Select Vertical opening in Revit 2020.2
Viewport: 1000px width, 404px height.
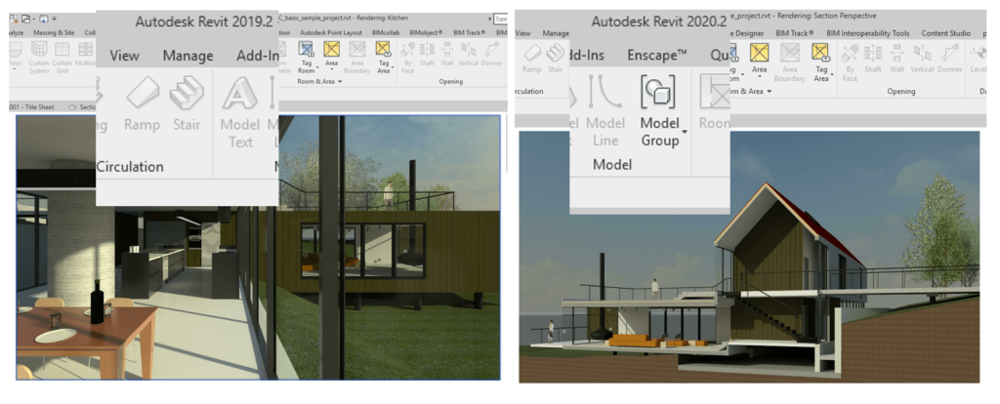(922, 58)
